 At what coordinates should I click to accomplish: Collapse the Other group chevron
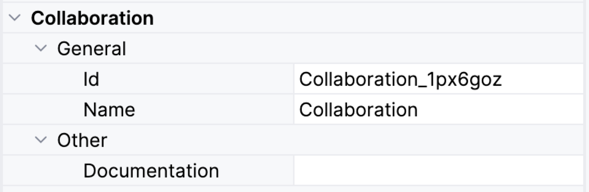41,140
